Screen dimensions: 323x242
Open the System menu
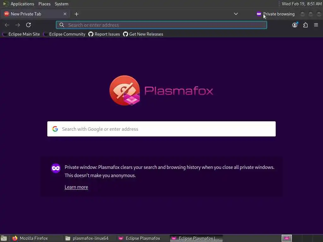[62, 4]
